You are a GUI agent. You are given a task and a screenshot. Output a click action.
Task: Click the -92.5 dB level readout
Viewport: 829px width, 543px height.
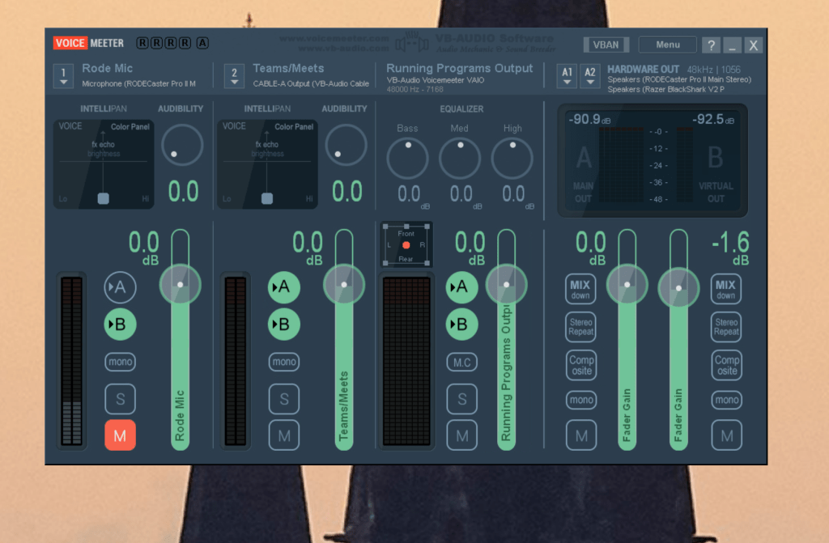[x=713, y=120]
